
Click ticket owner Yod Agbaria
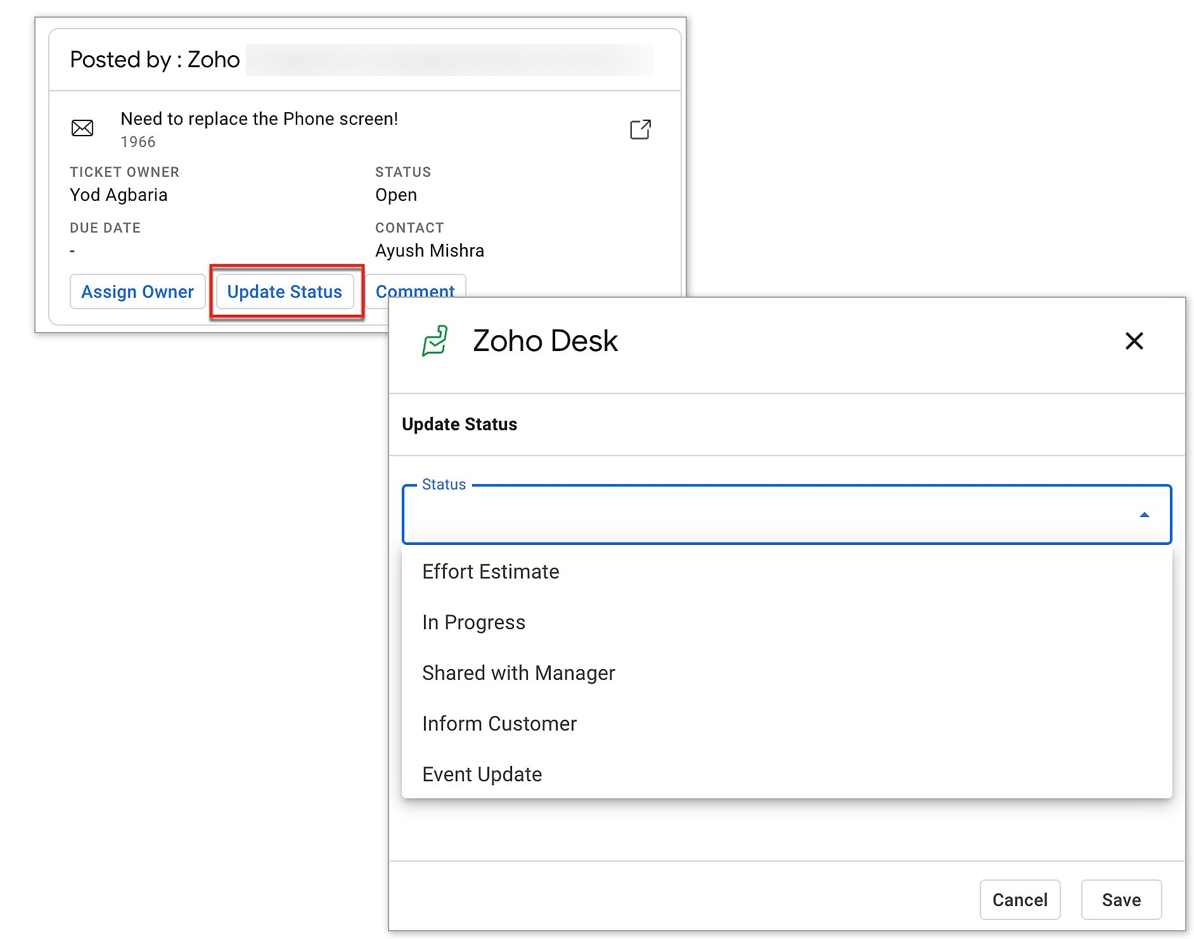119,195
